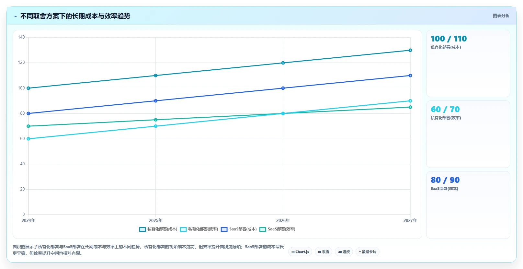Toggle the SaaS部署(效率) legend item

coord(278,229)
